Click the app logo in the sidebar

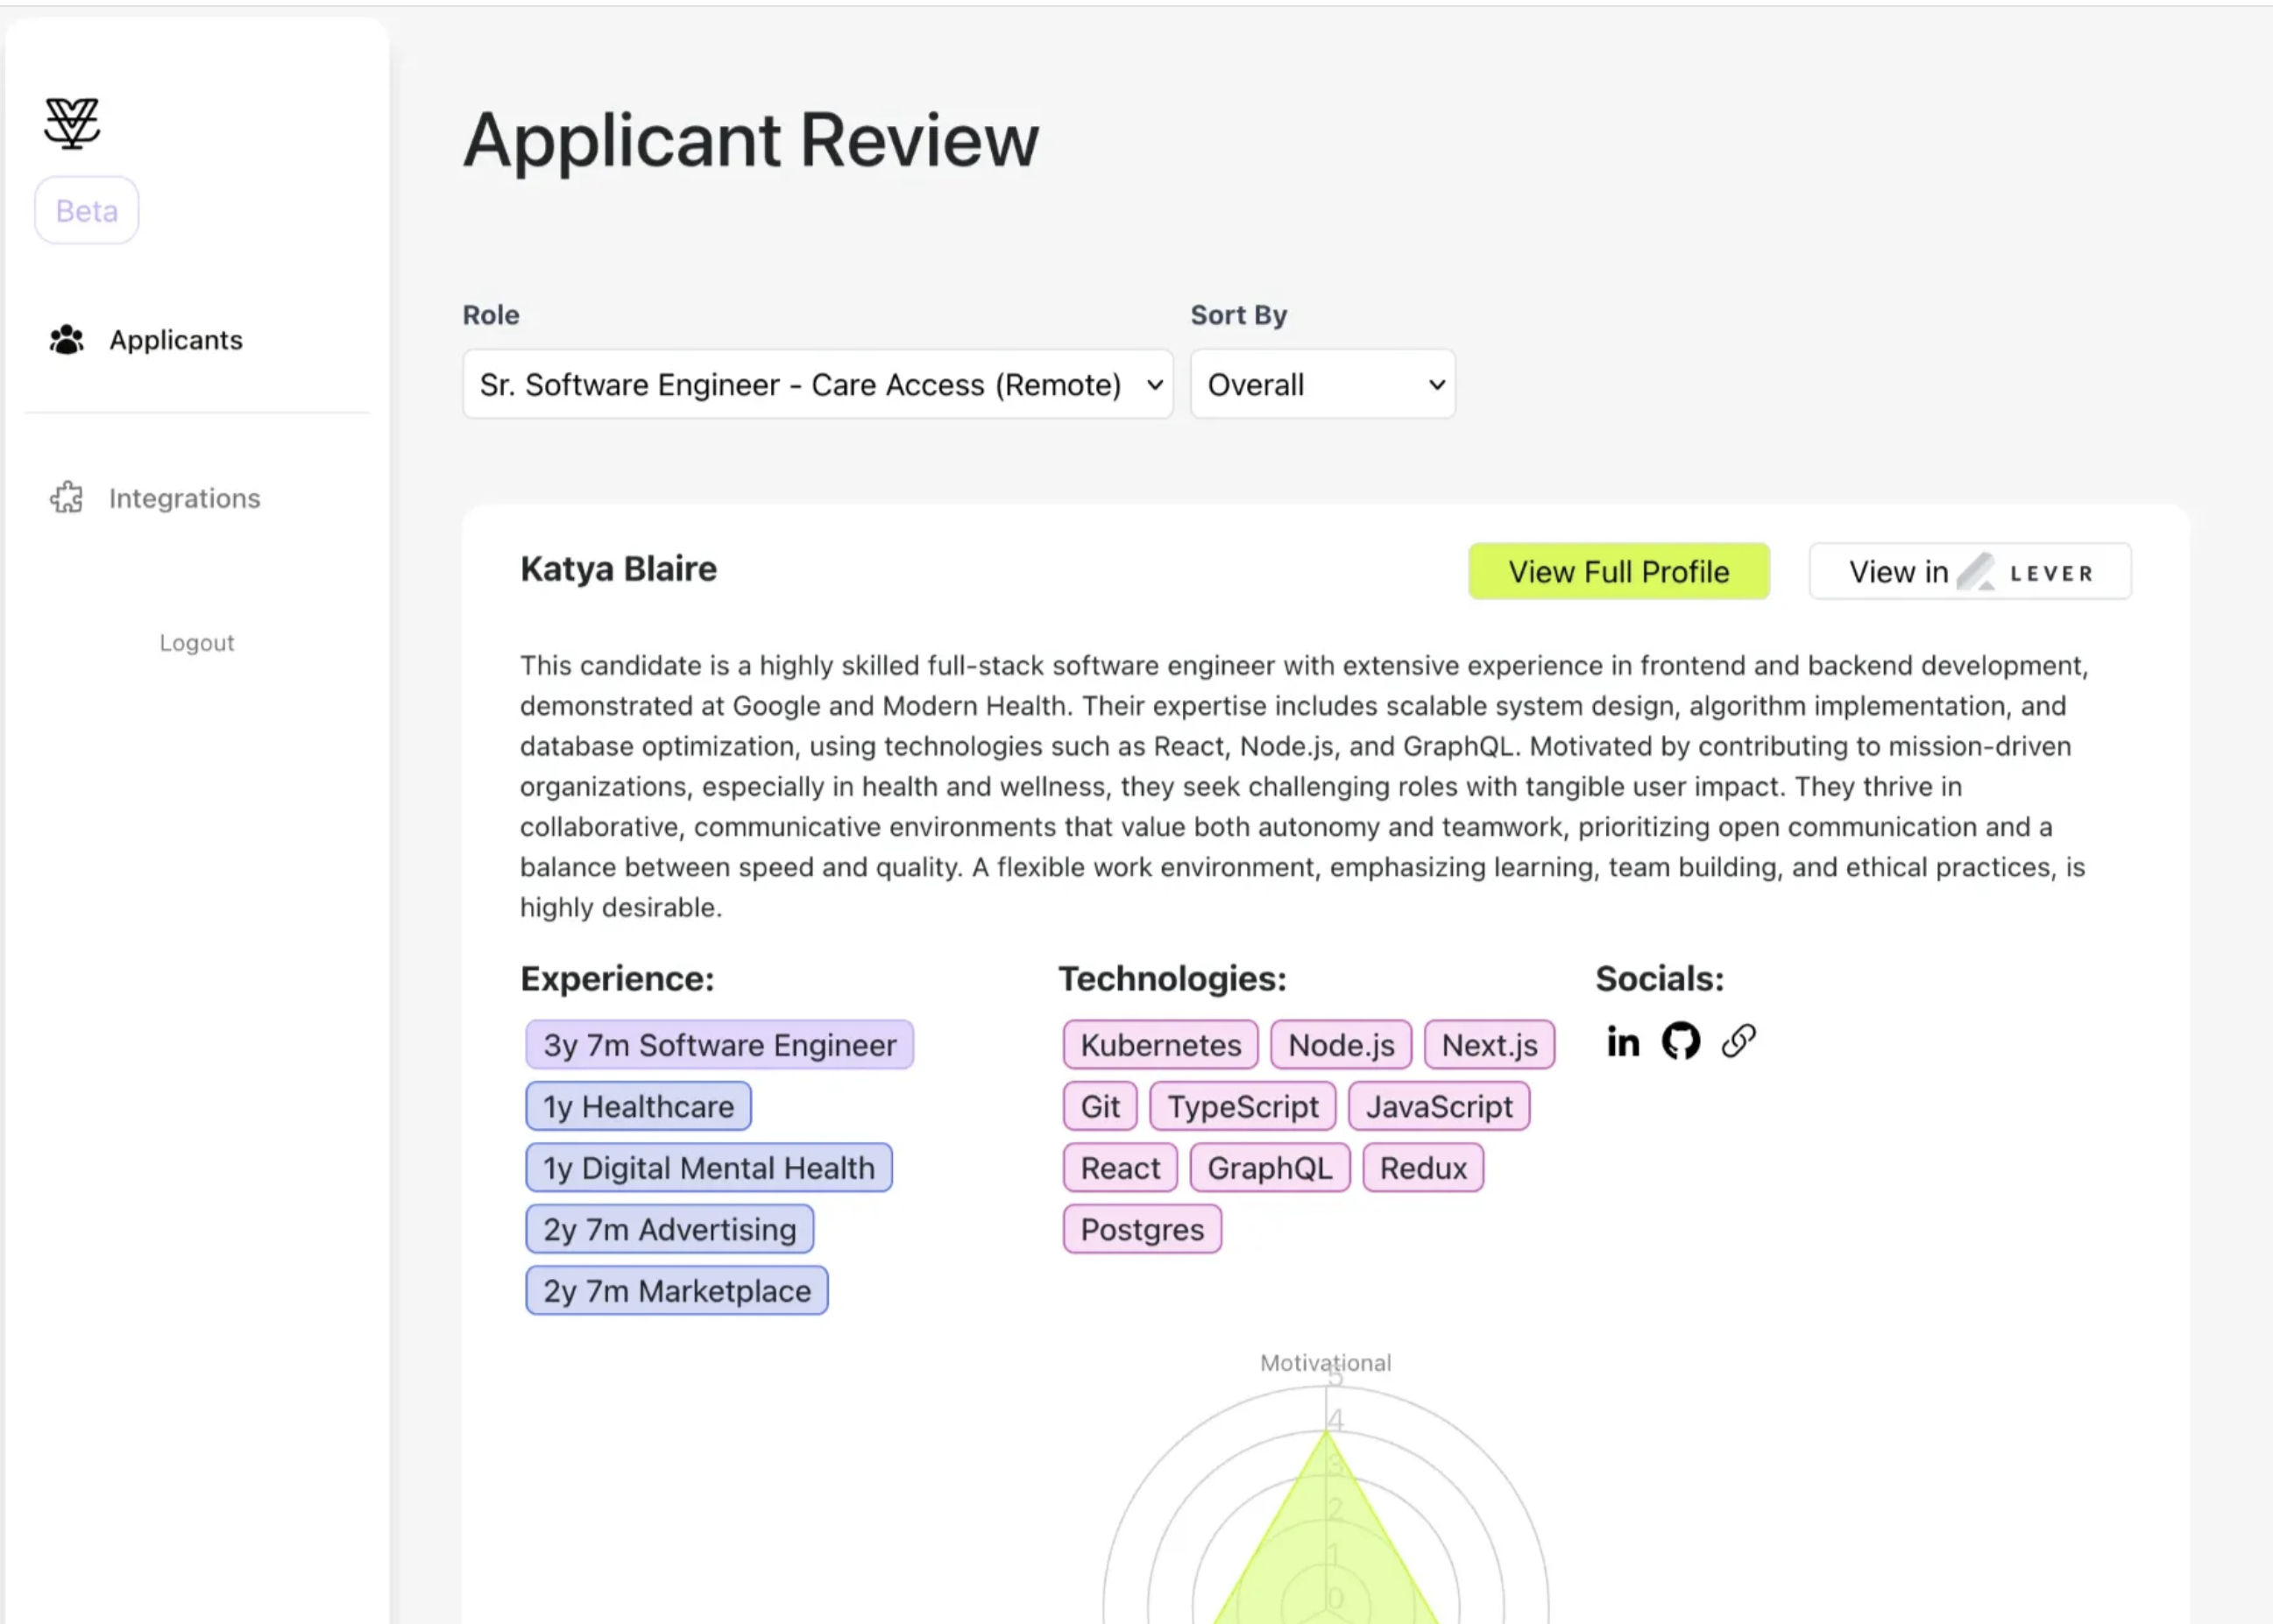72,123
